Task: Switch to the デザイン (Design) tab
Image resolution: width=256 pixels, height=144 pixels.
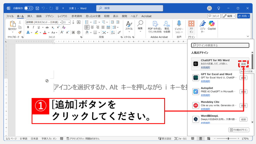Action: [x=49, y=16]
